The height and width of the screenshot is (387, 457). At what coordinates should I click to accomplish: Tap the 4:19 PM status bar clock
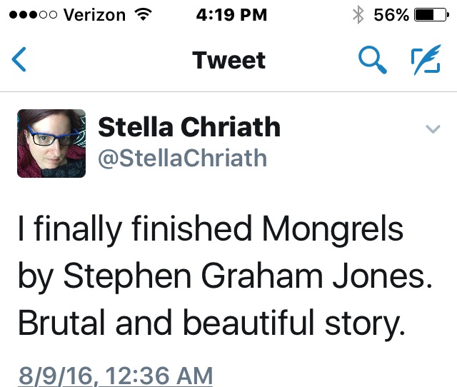(x=228, y=15)
